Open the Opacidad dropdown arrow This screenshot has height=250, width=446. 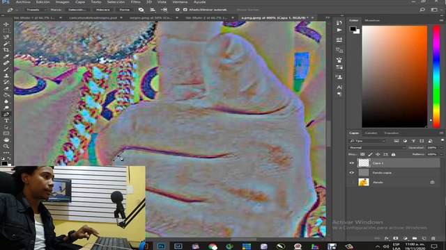click(441, 148)
